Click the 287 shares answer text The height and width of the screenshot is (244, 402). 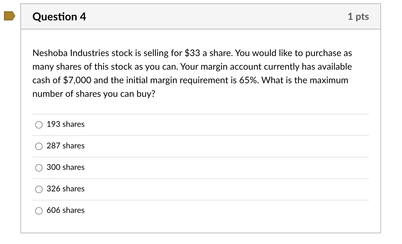click(x=65, y=146)
